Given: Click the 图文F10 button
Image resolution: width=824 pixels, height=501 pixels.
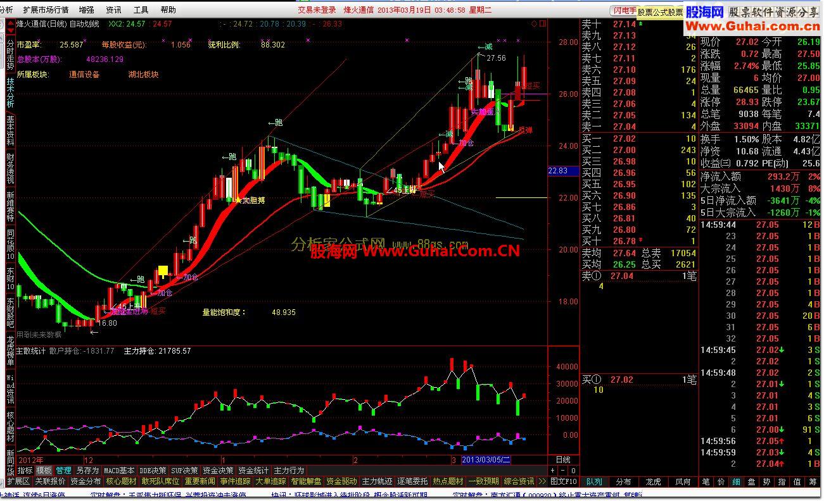Looking at the screenshot, I should [564, 481].
